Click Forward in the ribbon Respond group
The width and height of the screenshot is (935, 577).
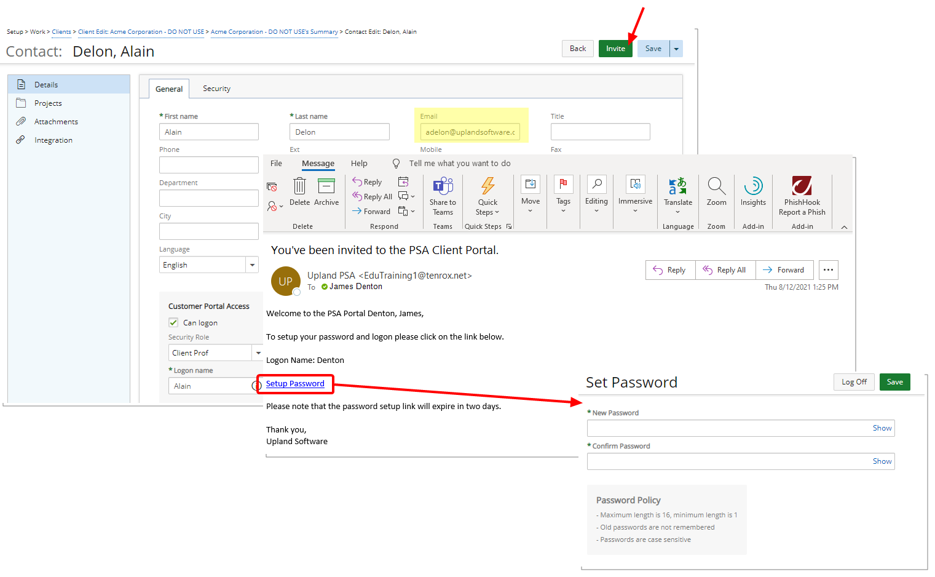[371, 211]
